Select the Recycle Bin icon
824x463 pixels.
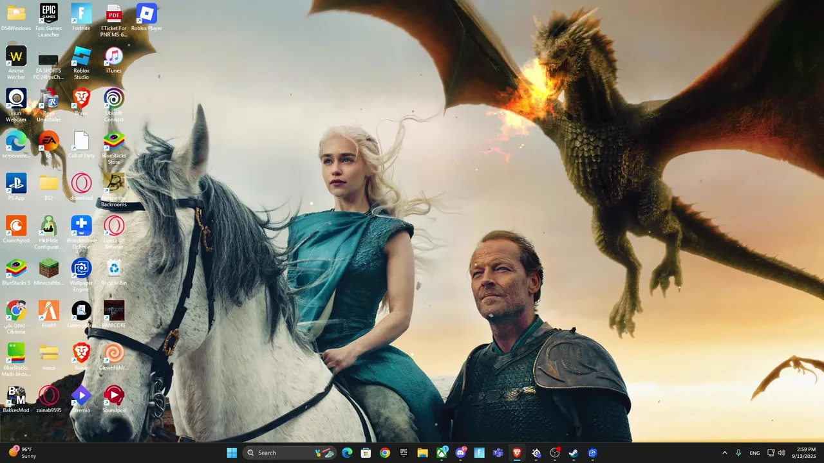(113, 272)
